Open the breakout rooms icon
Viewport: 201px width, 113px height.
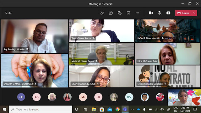(128, 13)
